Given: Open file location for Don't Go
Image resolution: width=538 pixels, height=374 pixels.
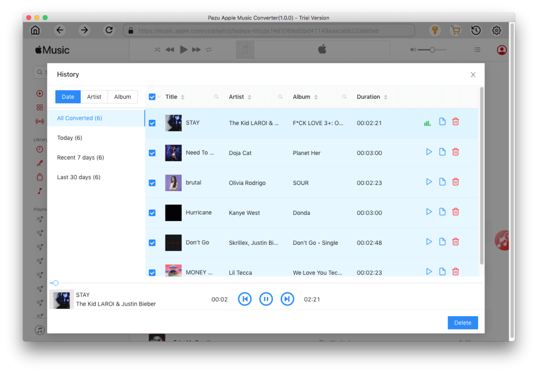Looking at the screenshot, I should (x=442, y=242).
